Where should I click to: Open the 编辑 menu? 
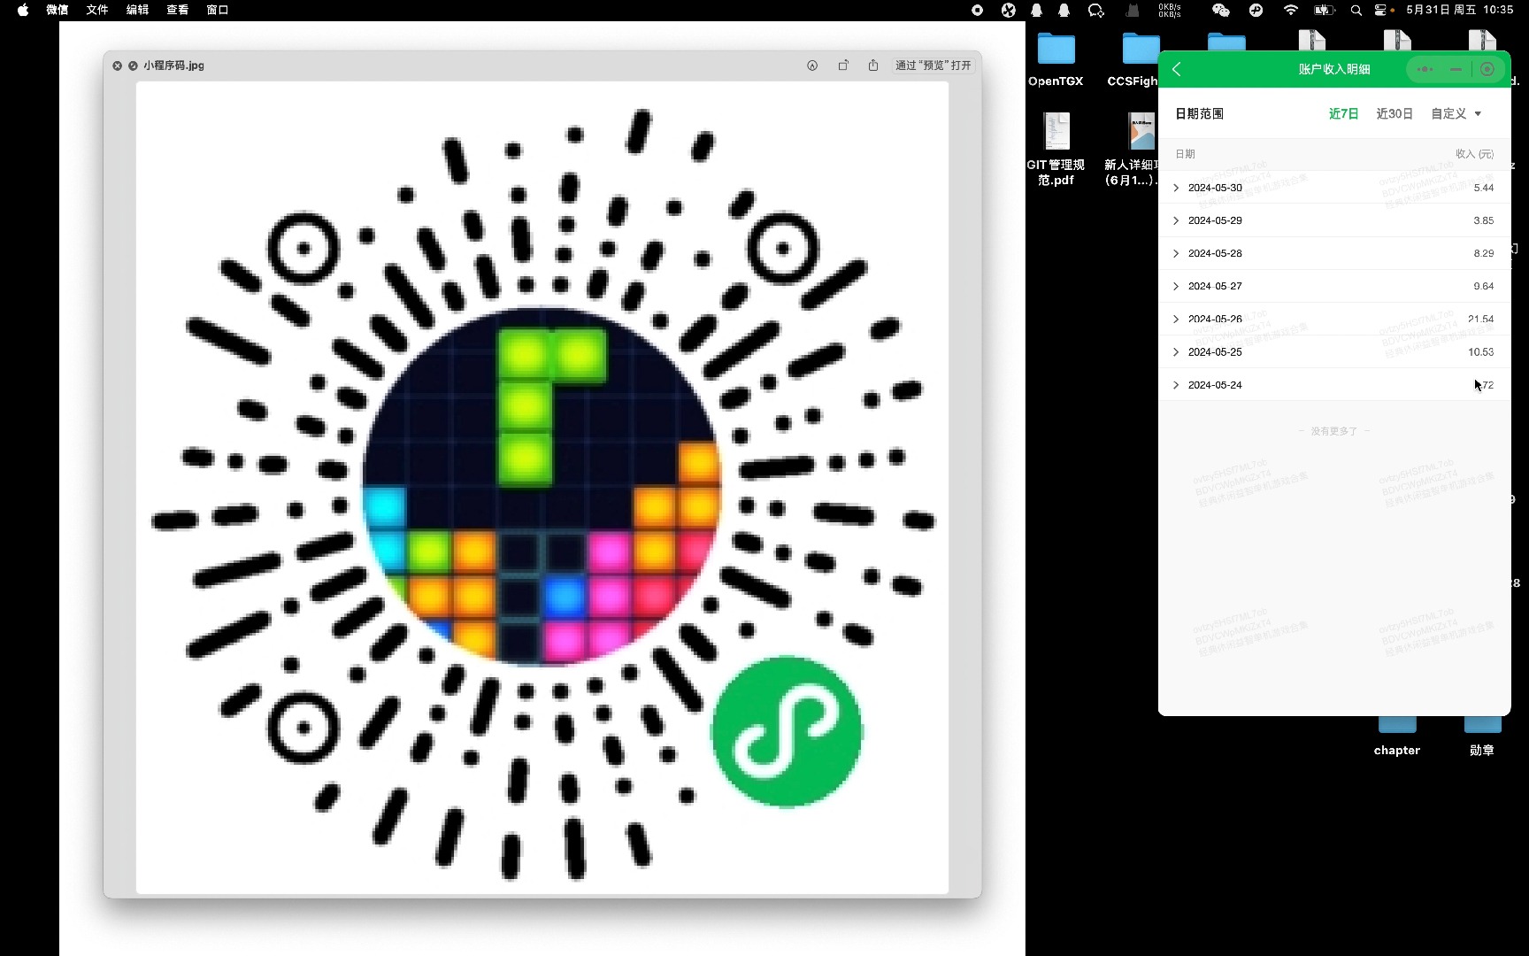pyautogui.click(x=137, y=10)
